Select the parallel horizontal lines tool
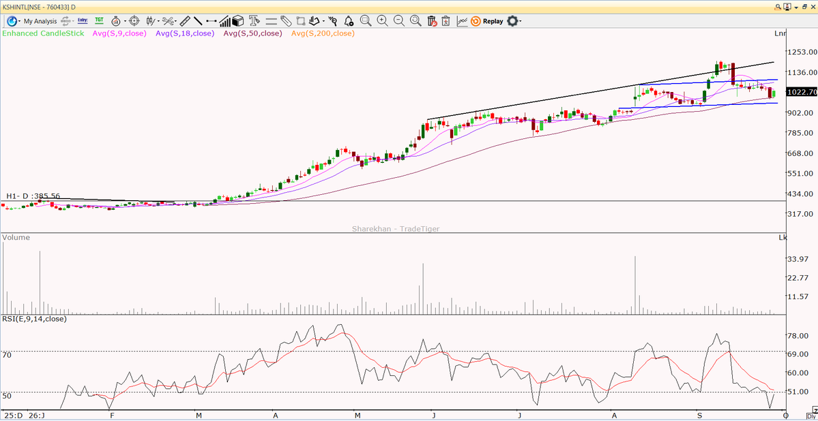This screenshot has height=421, width=818. 272,21
